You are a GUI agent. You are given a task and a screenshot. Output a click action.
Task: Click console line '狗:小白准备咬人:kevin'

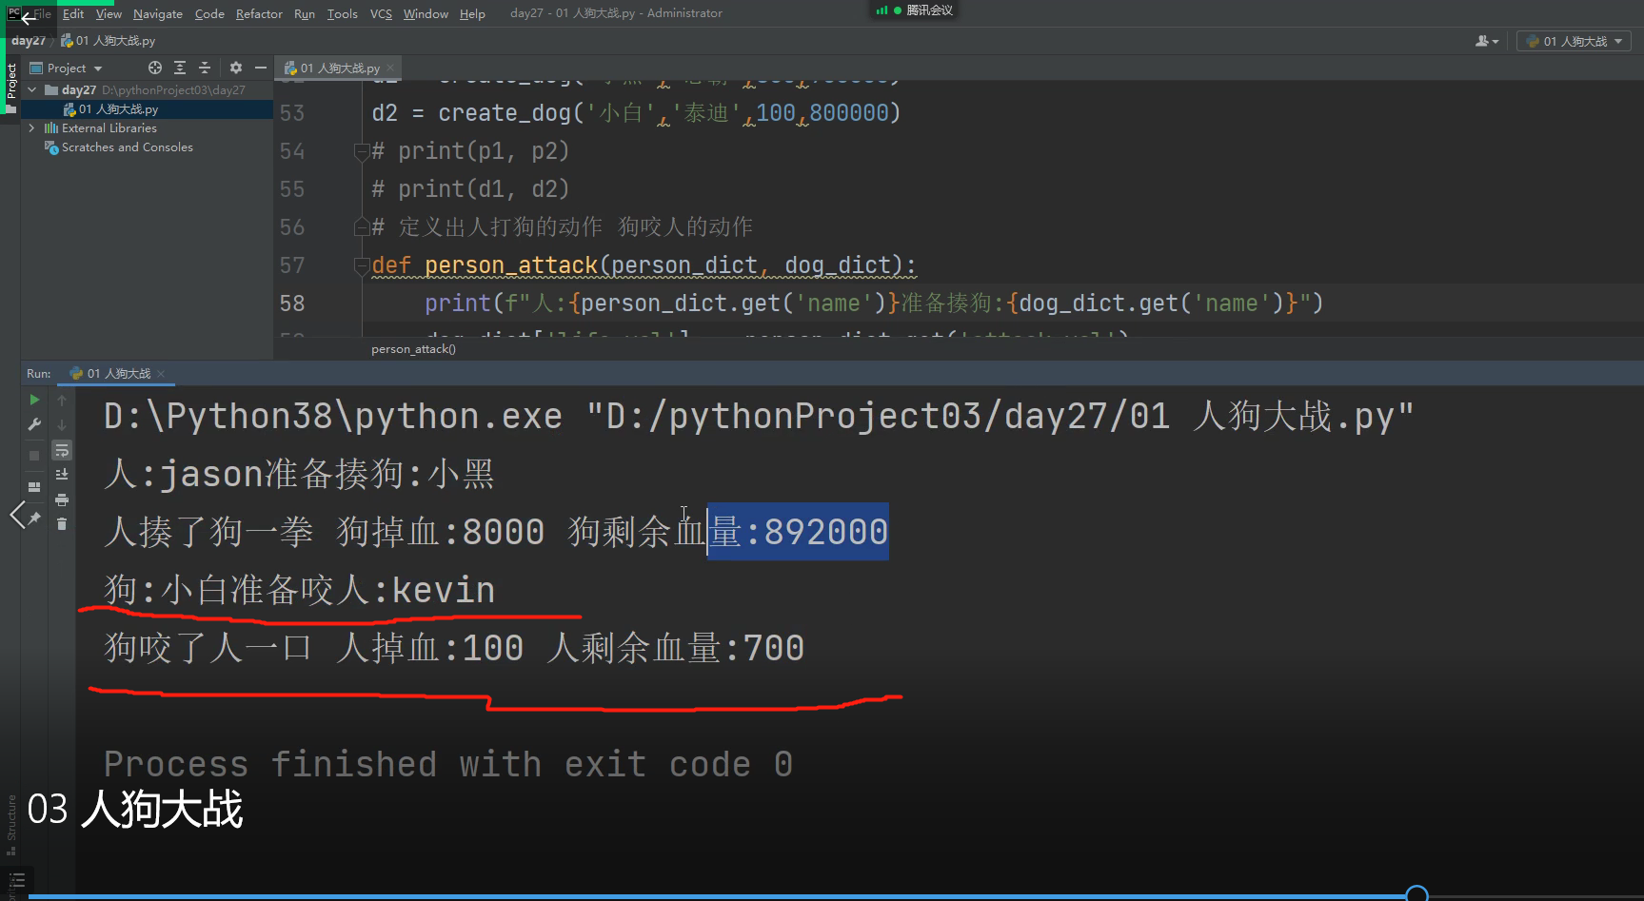[299, 590]
